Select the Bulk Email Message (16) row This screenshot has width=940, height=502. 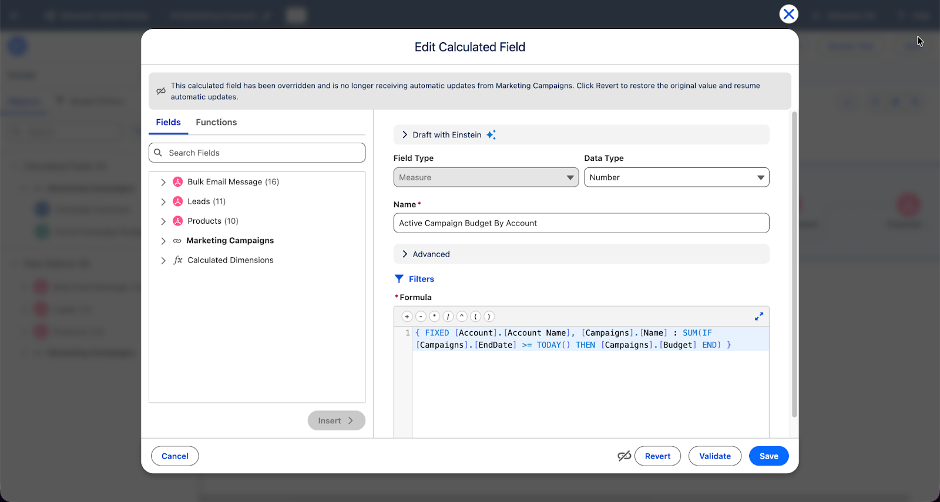pos(233,182)
